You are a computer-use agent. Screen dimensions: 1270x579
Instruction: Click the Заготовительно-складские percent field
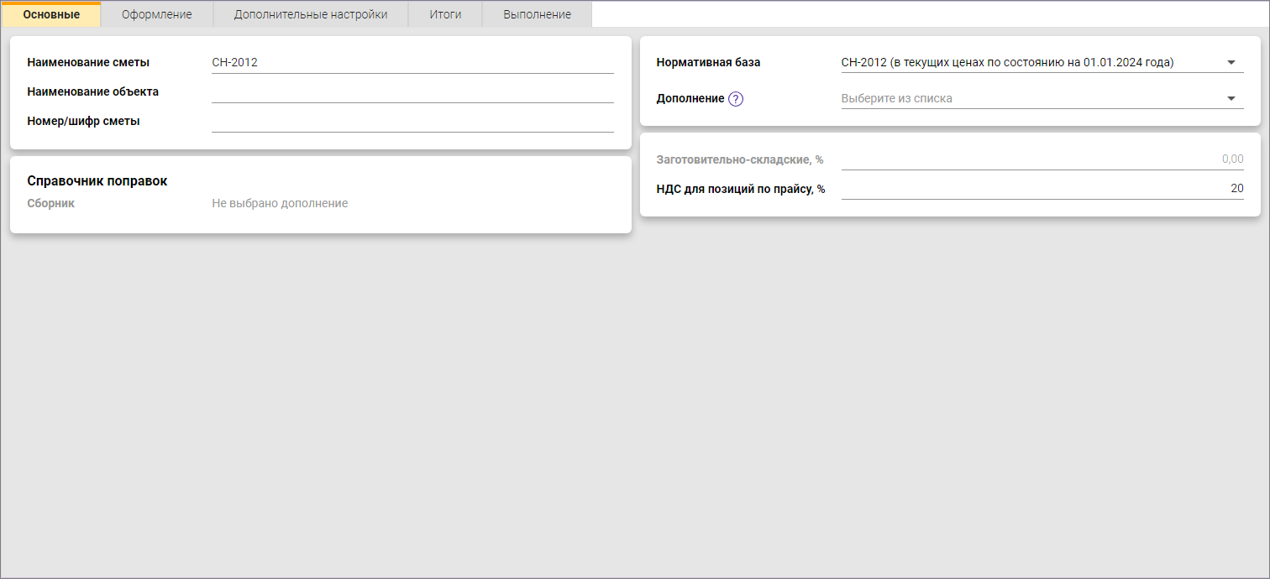1042,159
